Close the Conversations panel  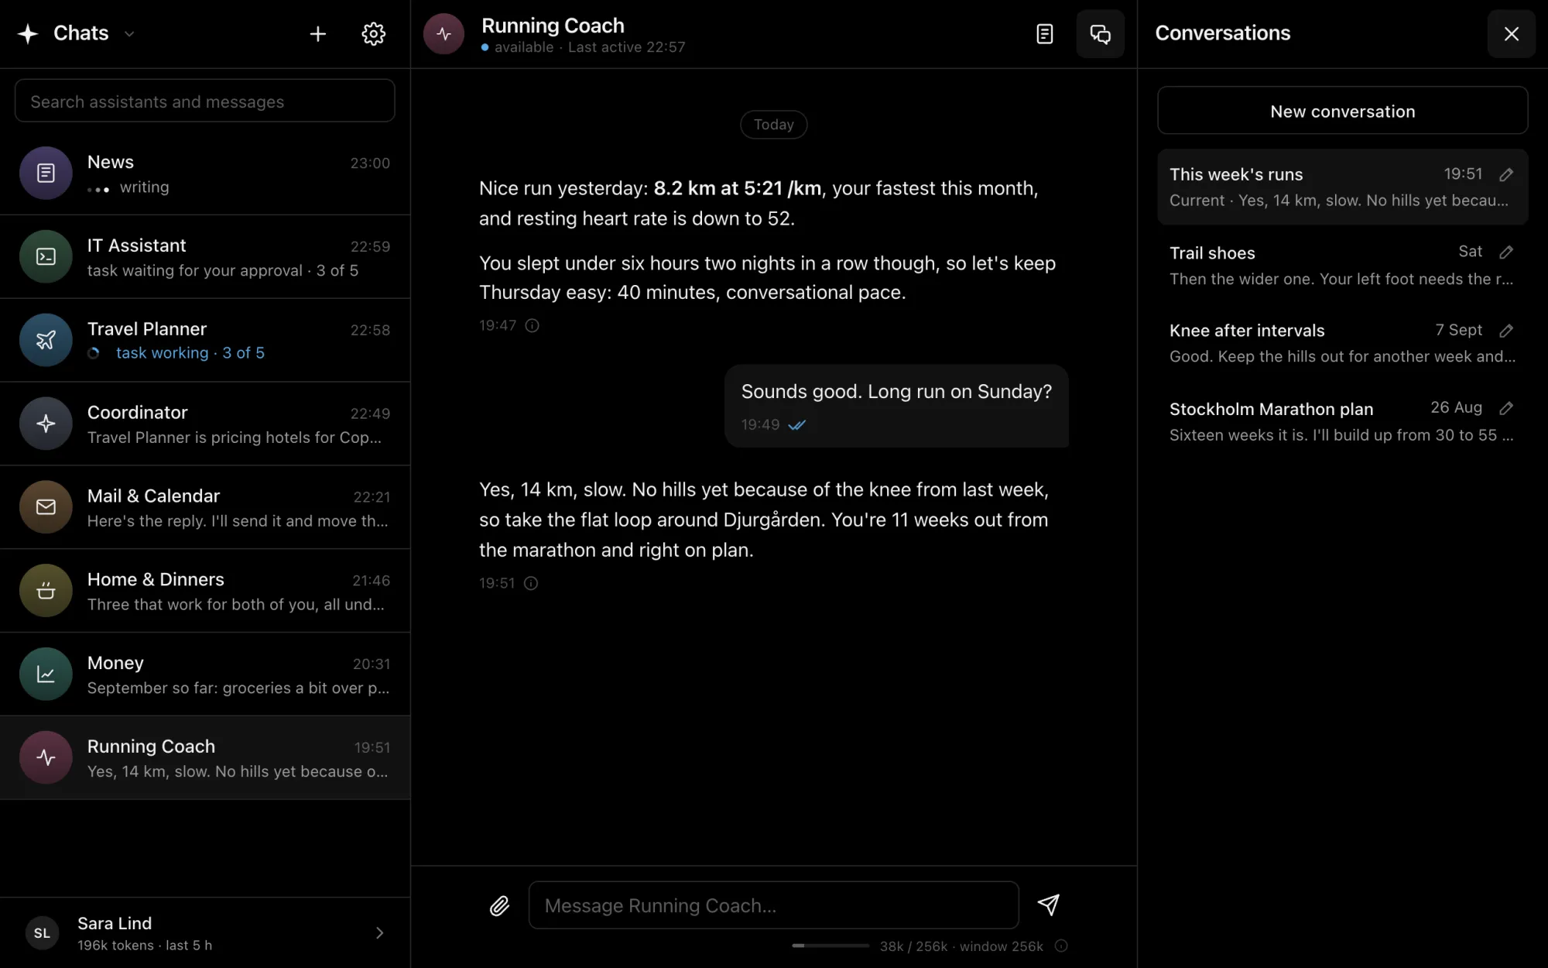pos(1511,34)
